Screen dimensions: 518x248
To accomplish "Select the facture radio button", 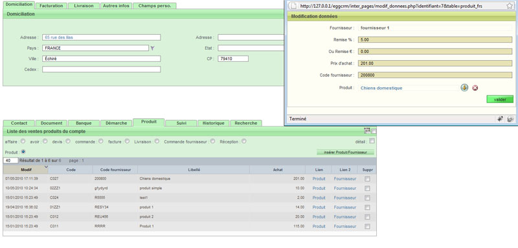I will [127, 141].
